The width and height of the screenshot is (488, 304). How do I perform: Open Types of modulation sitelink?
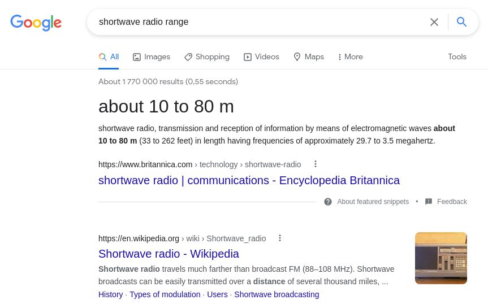(165, 294)
